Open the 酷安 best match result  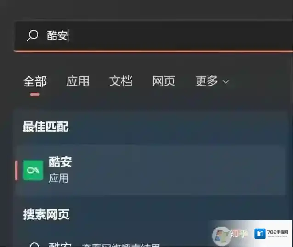(x=151, y=170)
